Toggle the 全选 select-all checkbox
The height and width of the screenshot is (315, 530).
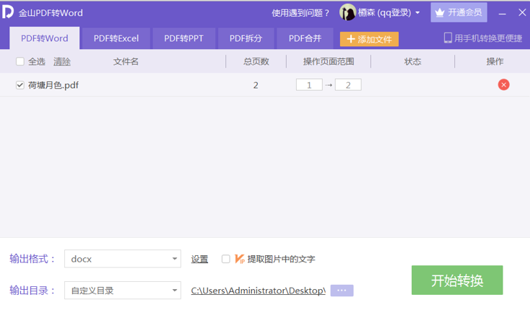point(20,61)
